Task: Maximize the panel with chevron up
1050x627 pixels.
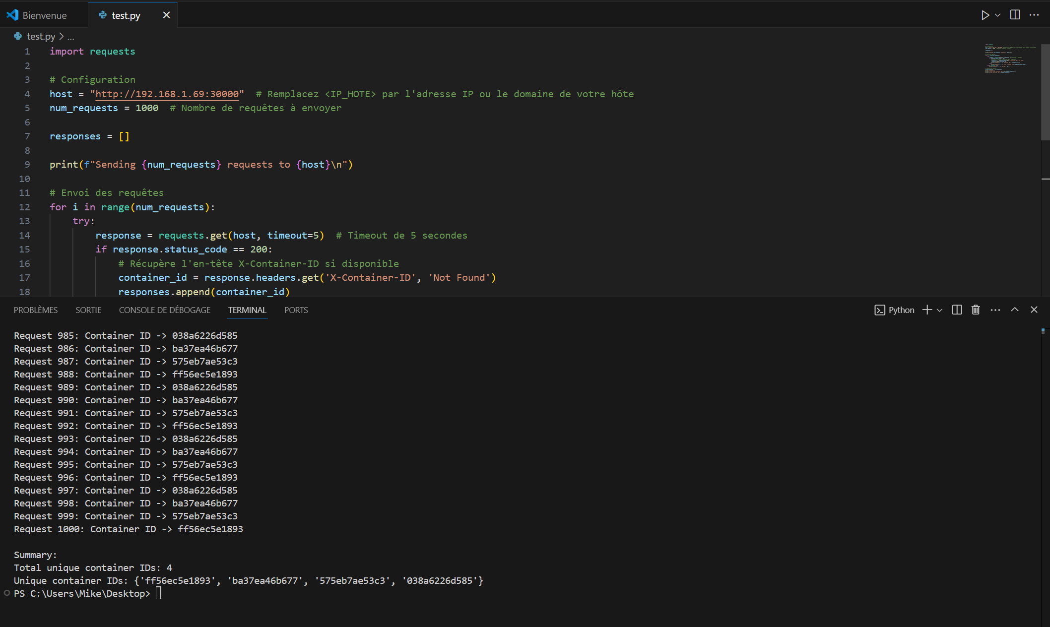Action: (x=1015, y=310)
